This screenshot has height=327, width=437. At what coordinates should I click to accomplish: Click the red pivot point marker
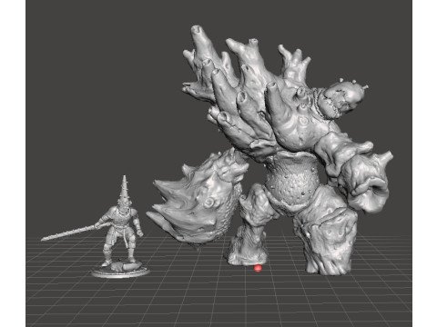(x=258, y=268)
